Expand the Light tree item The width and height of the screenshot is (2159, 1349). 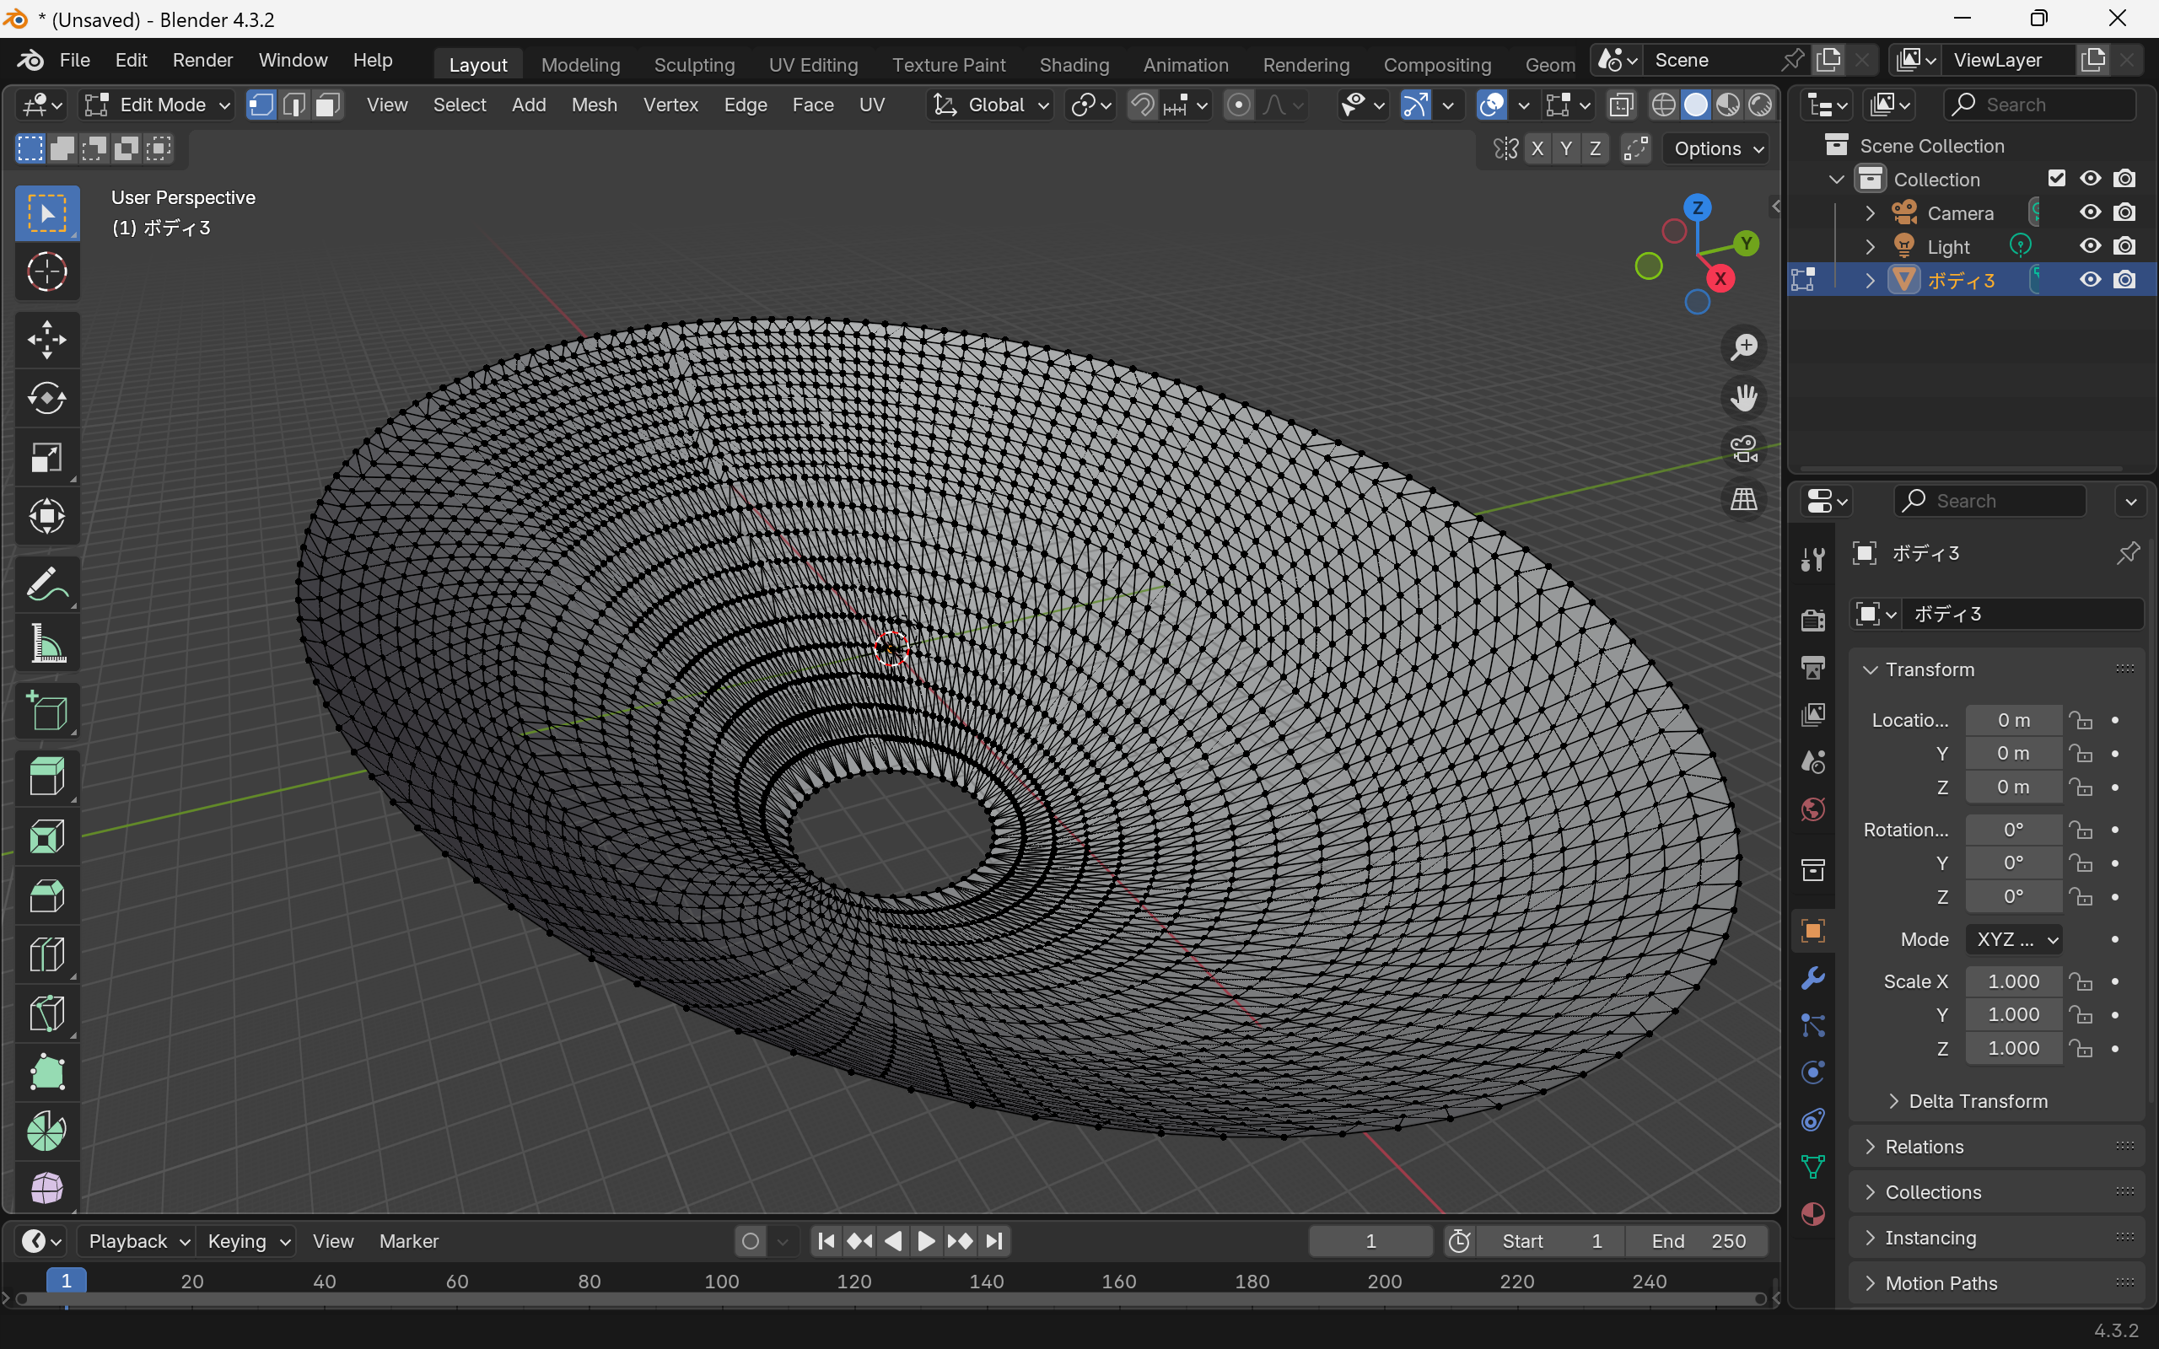[1870, 247]
